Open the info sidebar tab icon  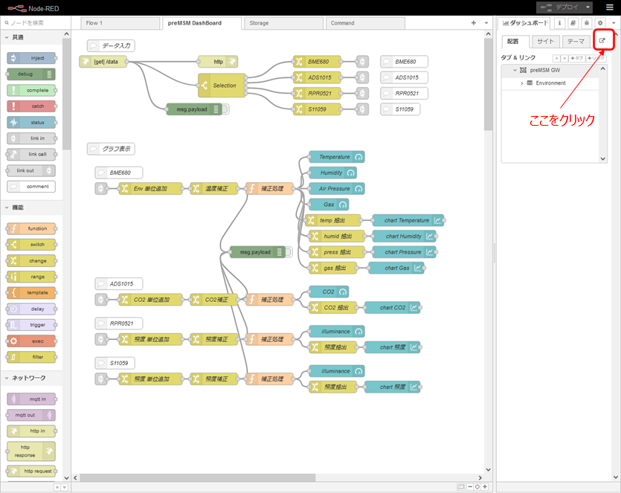coord(559,23)
